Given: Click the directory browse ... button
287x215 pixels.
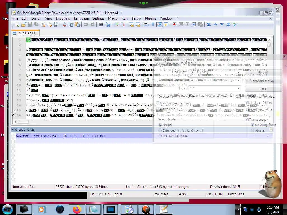Looking at the screenshot, I should [238, 97].
